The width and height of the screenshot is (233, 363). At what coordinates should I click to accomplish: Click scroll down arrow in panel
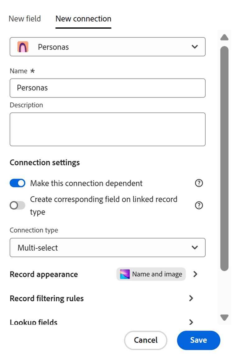[x=224, y=318]
